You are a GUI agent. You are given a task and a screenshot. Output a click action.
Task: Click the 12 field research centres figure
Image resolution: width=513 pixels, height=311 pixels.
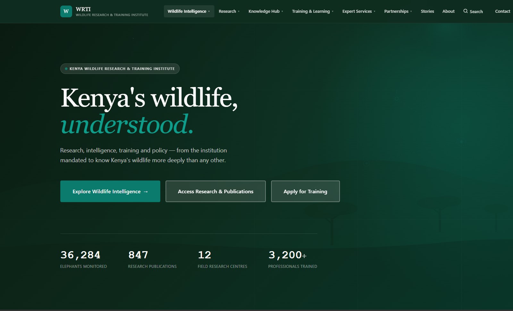(x=205, y=255)
